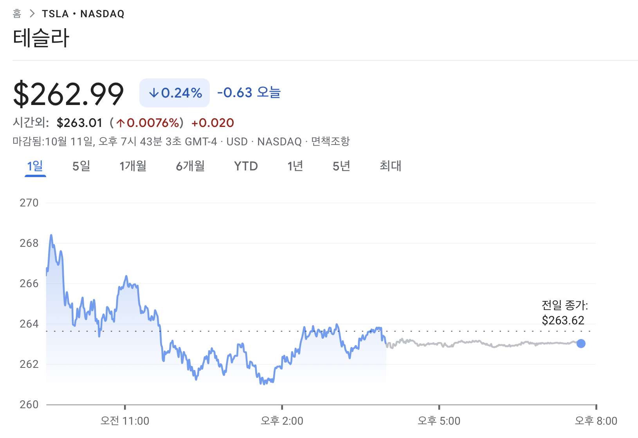Select the 6개월 chart tab
Viewport: 638px width, 438px height.
pyautogui.click(x=190, y=166)
